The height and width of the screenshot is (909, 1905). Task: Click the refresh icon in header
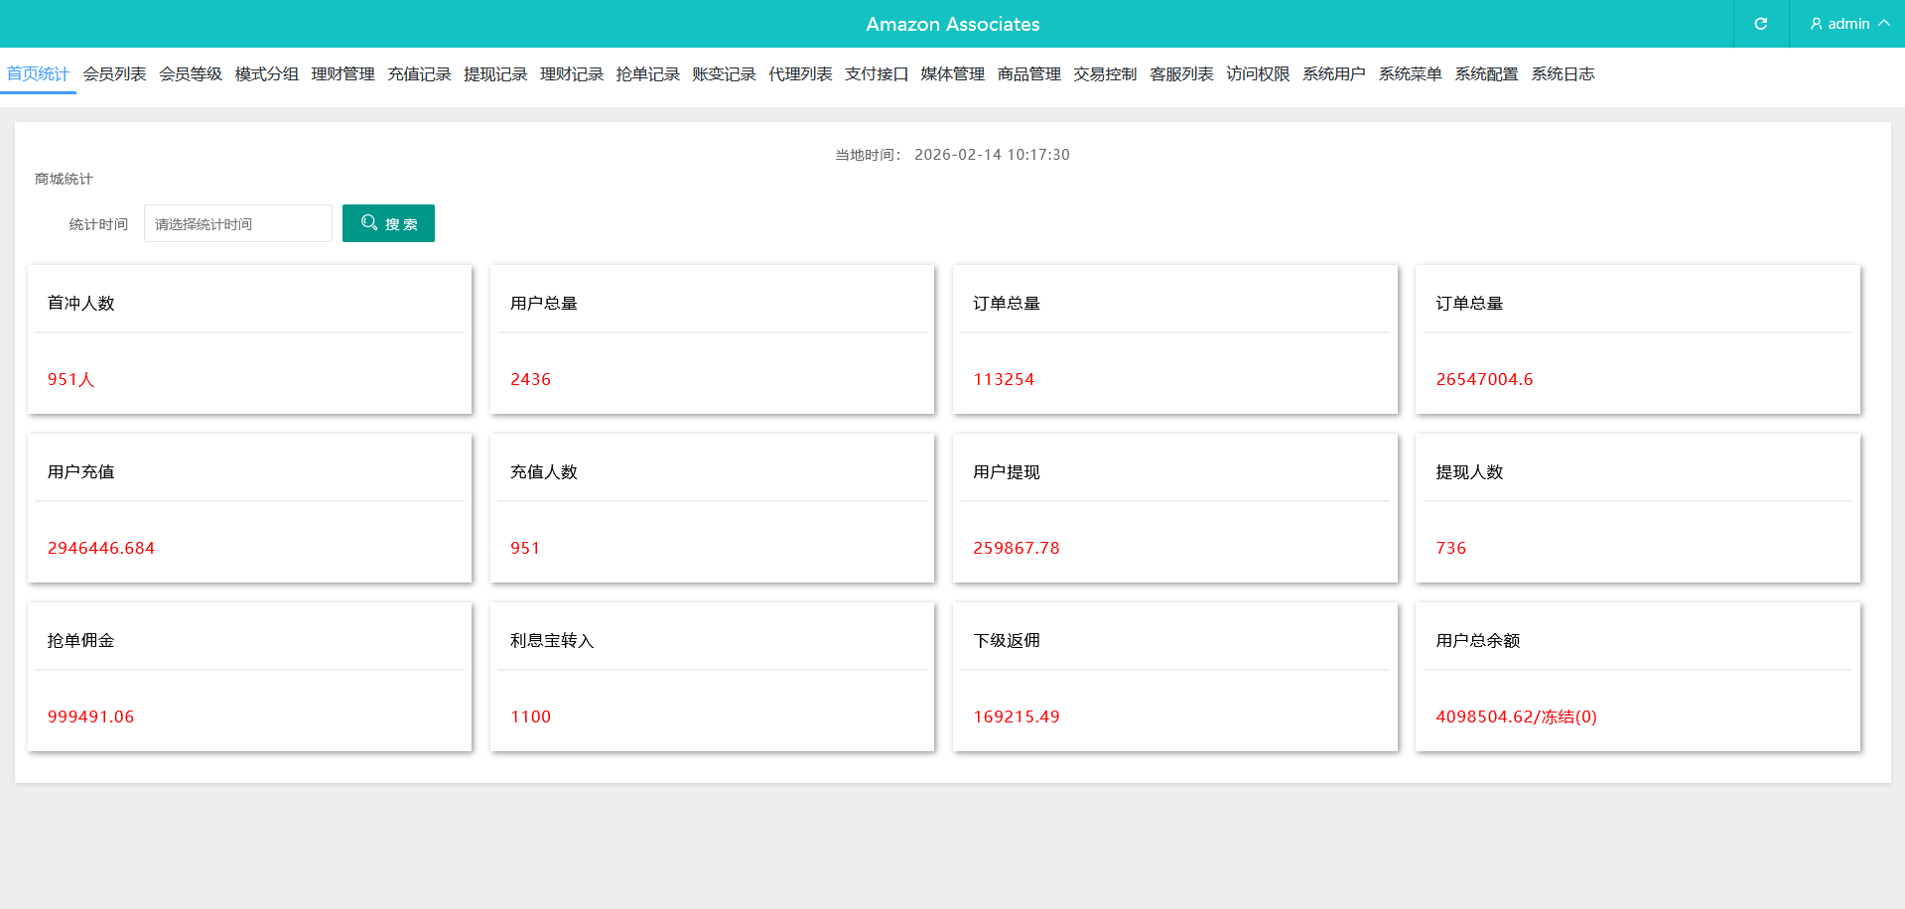click(1760, 24)
